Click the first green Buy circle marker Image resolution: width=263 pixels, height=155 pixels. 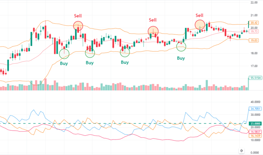(x=64, y=54)
